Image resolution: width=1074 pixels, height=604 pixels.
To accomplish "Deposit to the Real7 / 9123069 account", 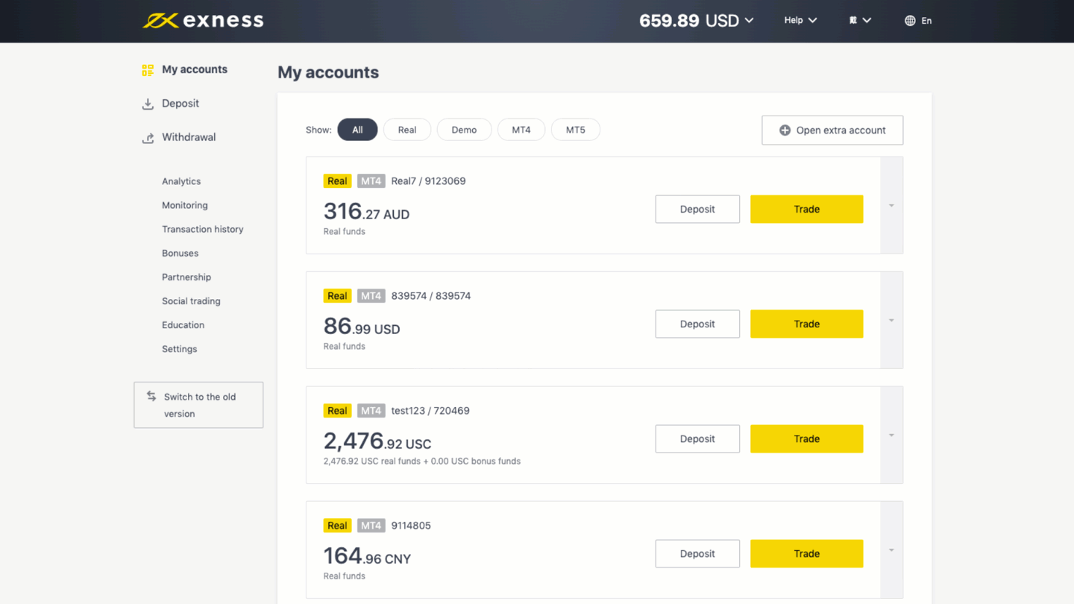I will pyautogui.click(x=697, y=209).
